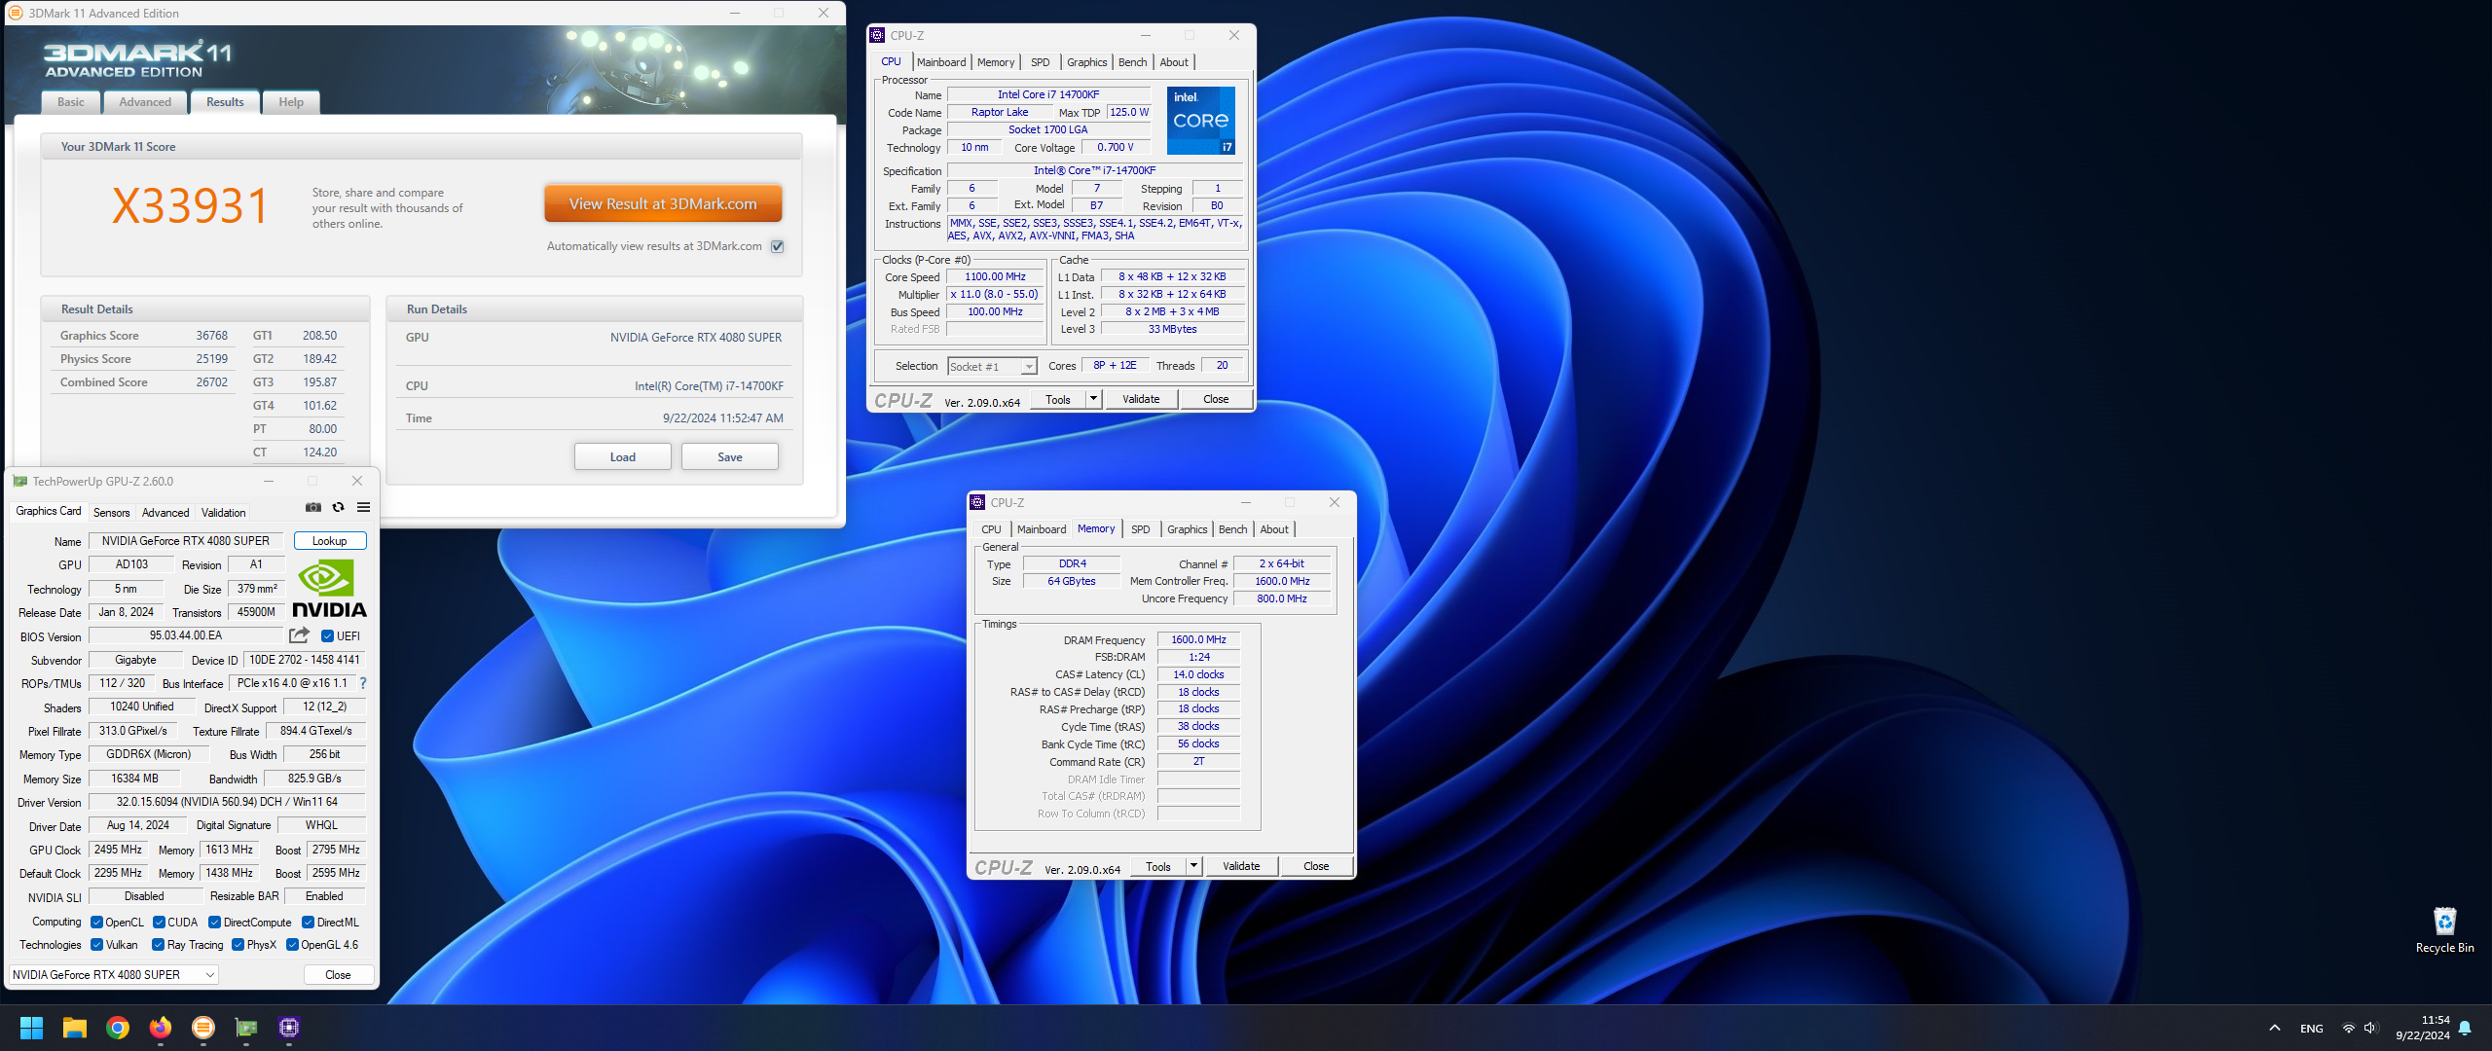Viewport: 2492px width, 1051px height.
Task: Click the BIOS version share/export icon
Action: (299, 635)
